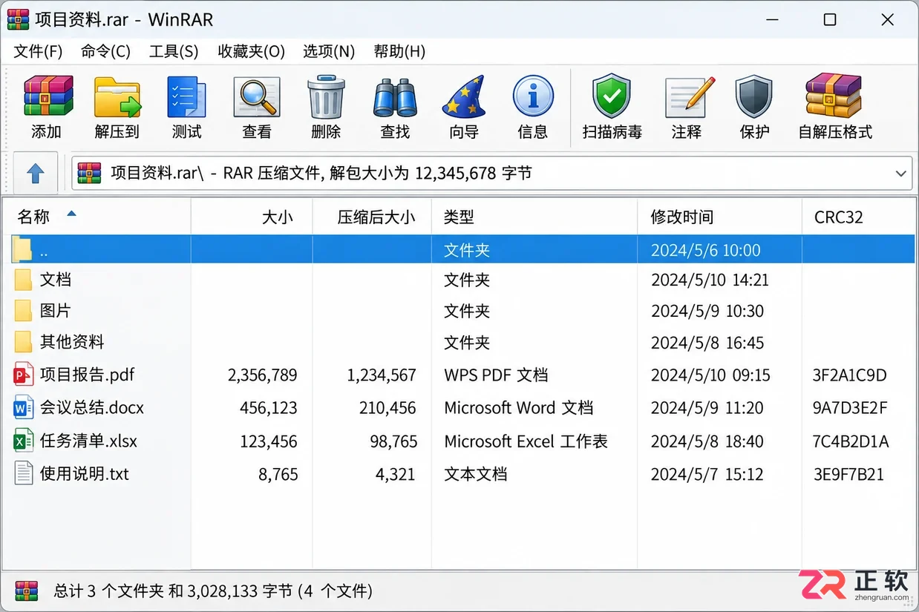The height and width of the screenshot is (612, 919).
Task: Click the sort arrow on 名称 column
Action: tap(71, 214)
